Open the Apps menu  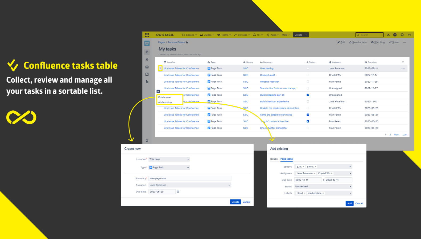(273, 35)
